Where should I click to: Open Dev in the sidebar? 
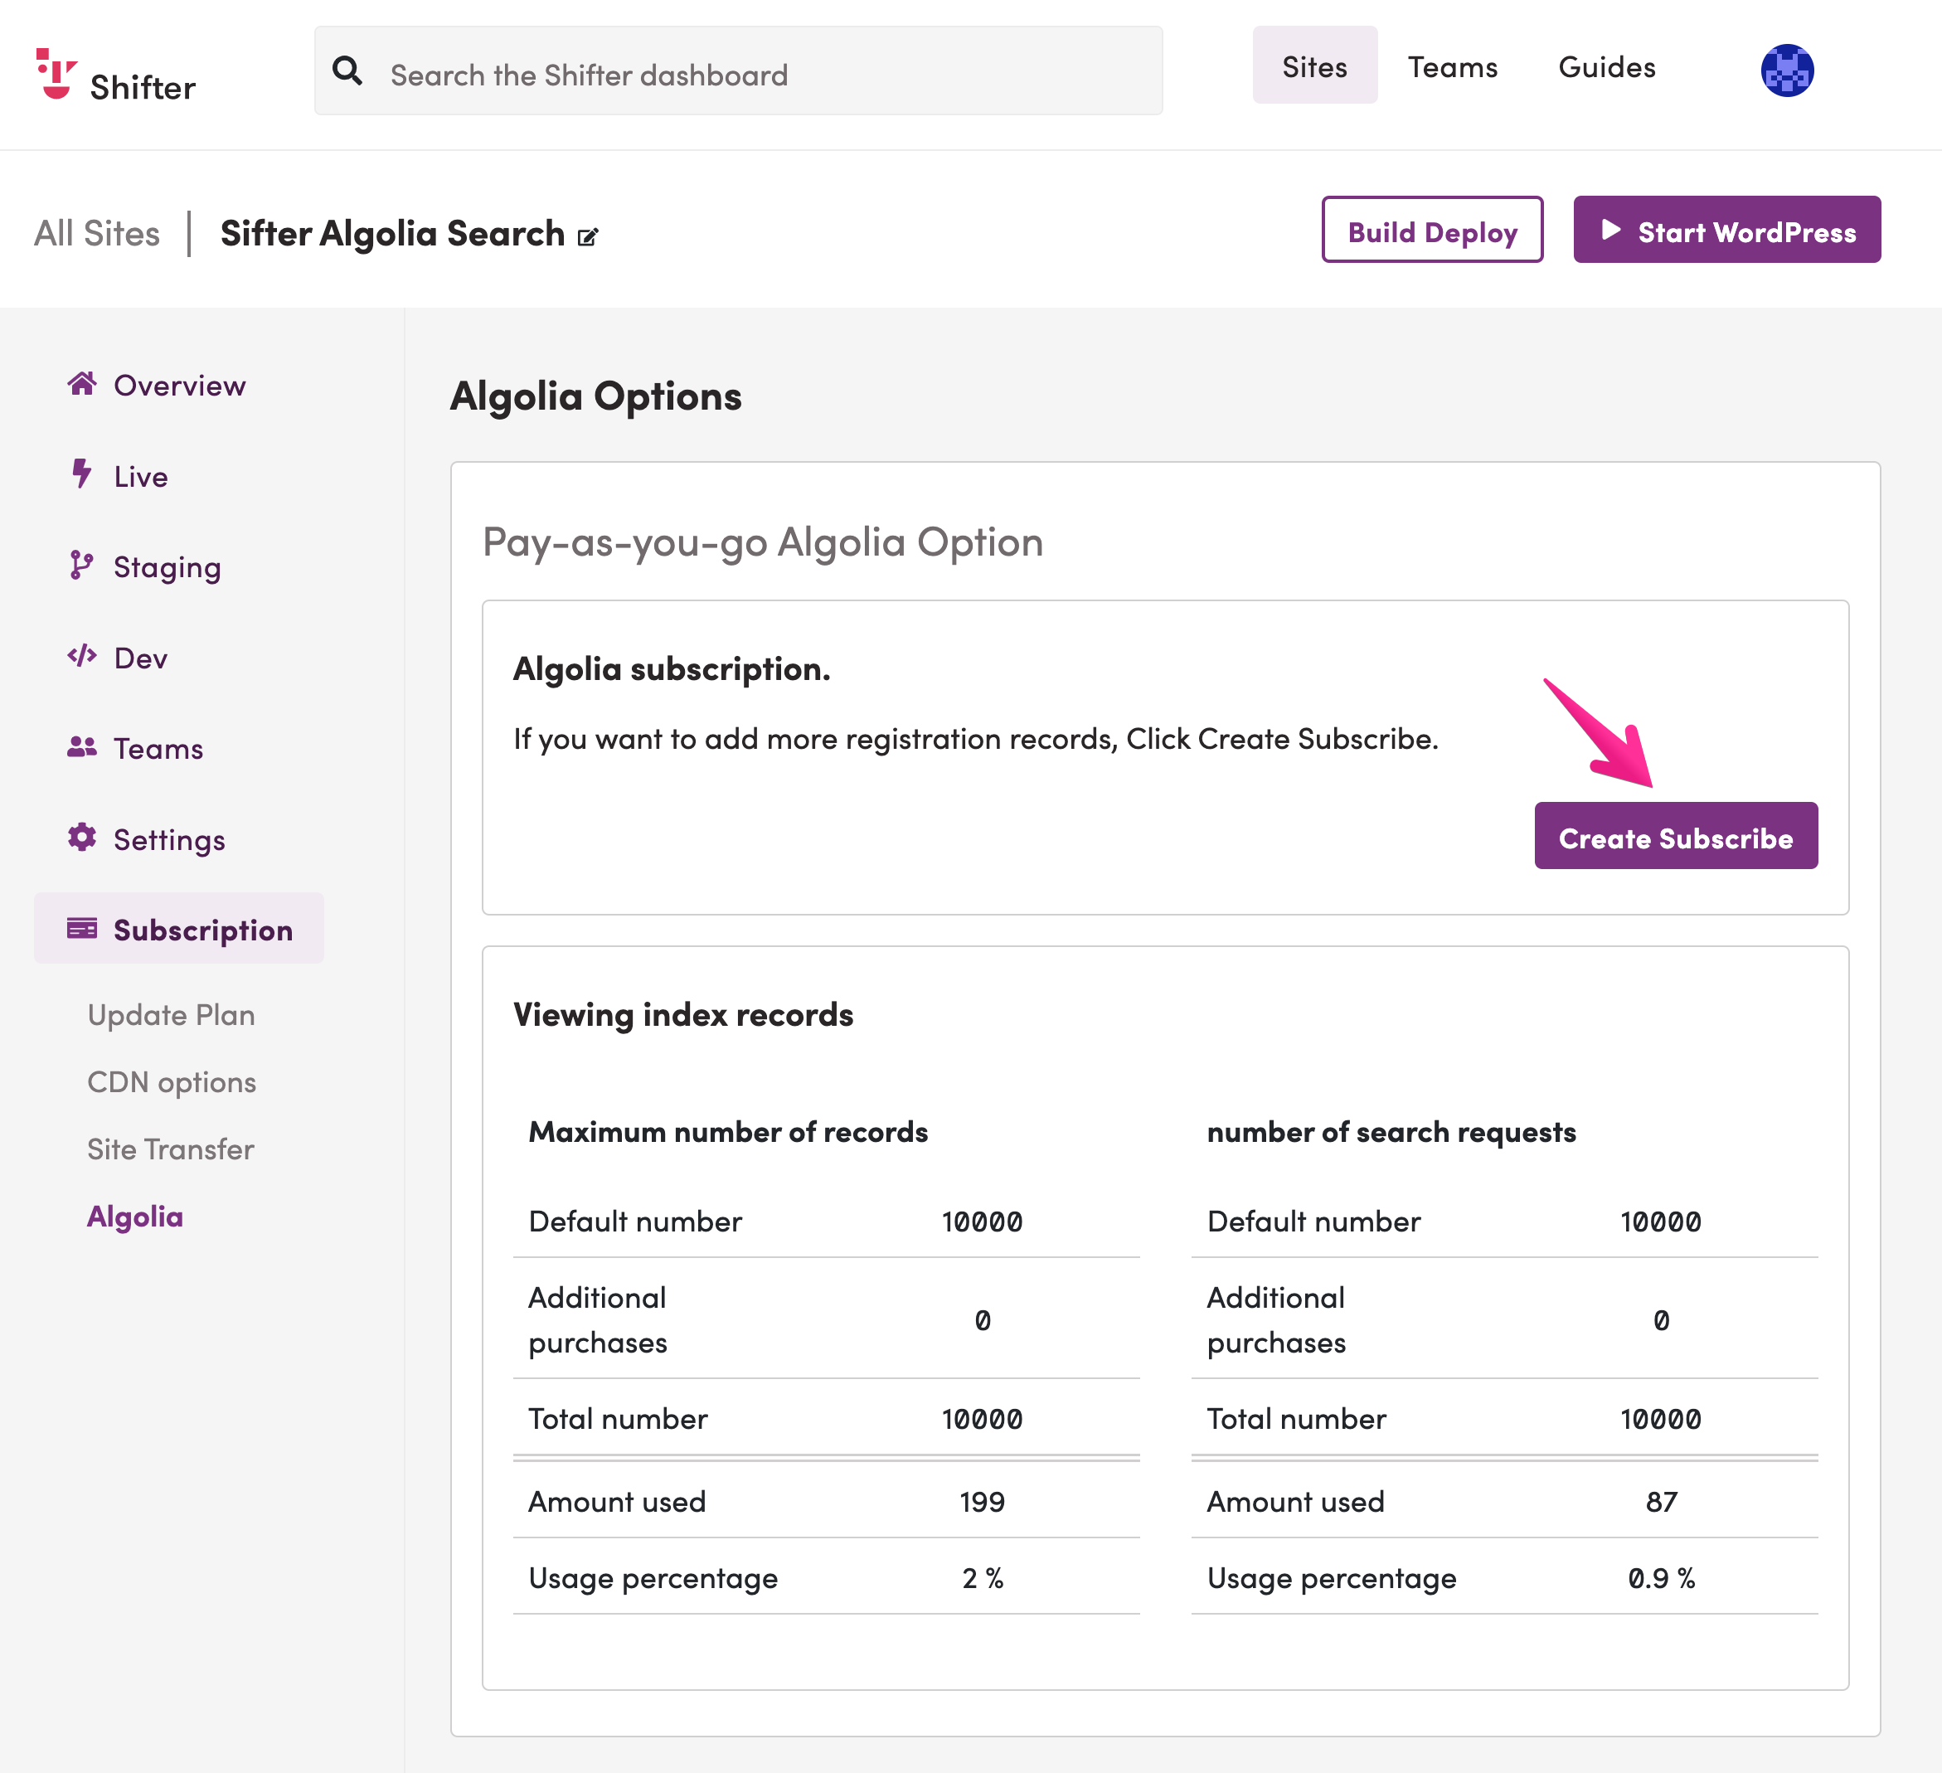(141, 658)
